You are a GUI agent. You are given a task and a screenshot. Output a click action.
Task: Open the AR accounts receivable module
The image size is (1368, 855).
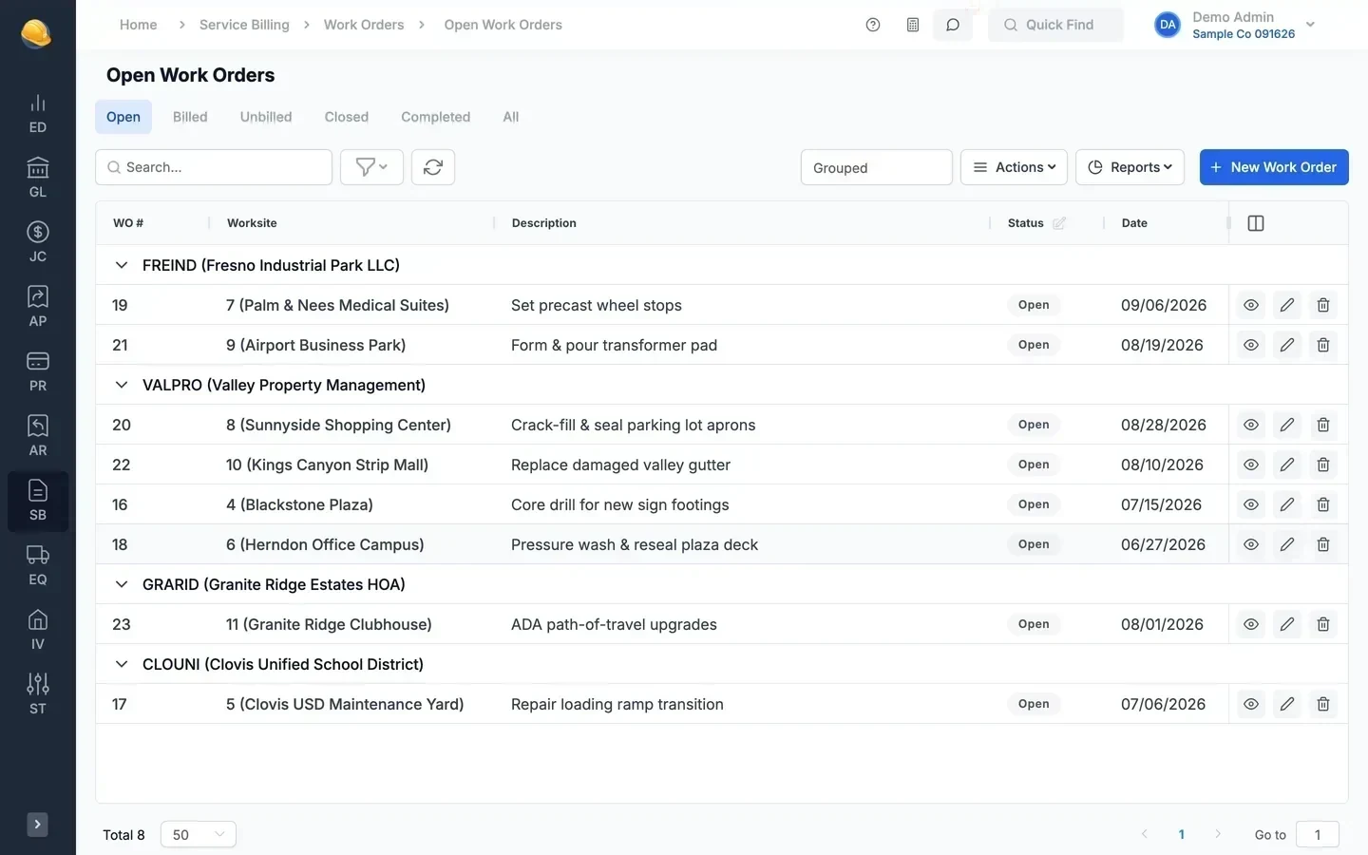coord(37,437)
